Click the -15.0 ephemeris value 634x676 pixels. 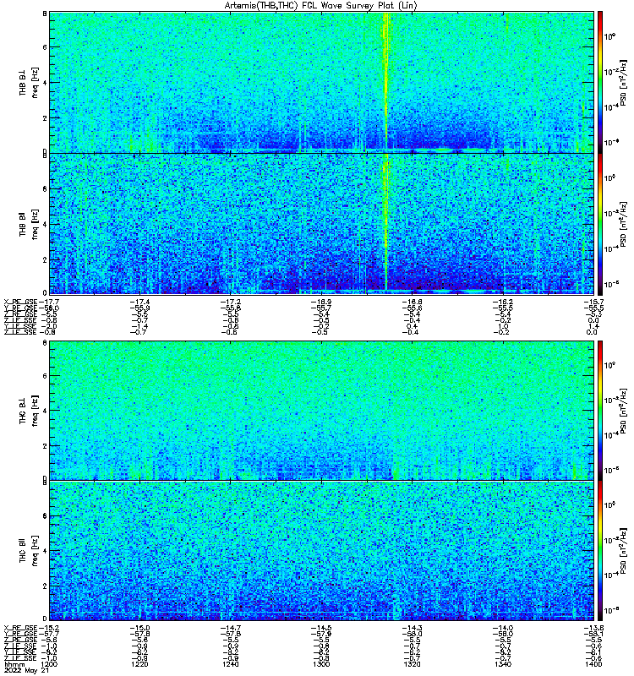click(140, 628)
